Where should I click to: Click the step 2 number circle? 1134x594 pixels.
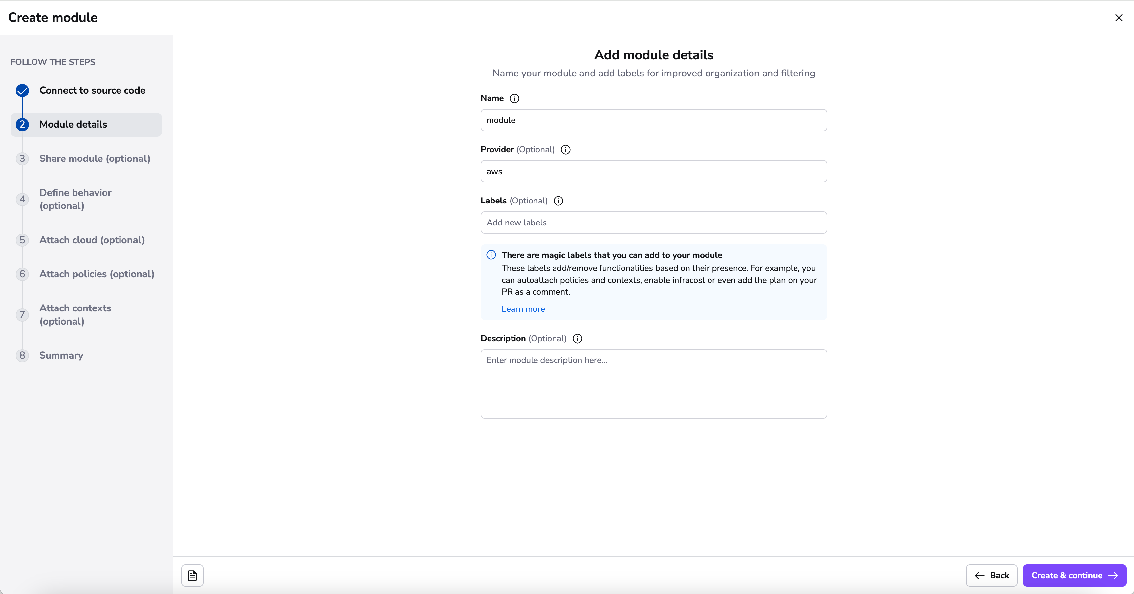coord(22,124)
